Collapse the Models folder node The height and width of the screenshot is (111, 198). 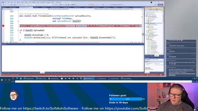[146, 39]
